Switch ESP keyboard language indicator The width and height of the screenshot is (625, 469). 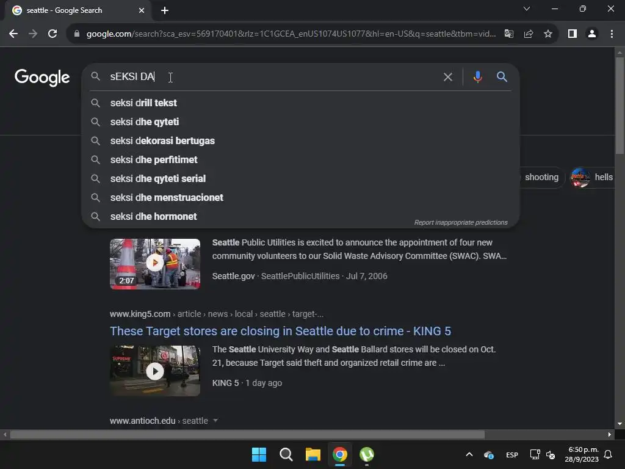[512, 454]
